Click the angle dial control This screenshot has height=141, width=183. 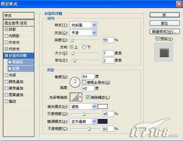pyautogui.click(x=75, y=82)
